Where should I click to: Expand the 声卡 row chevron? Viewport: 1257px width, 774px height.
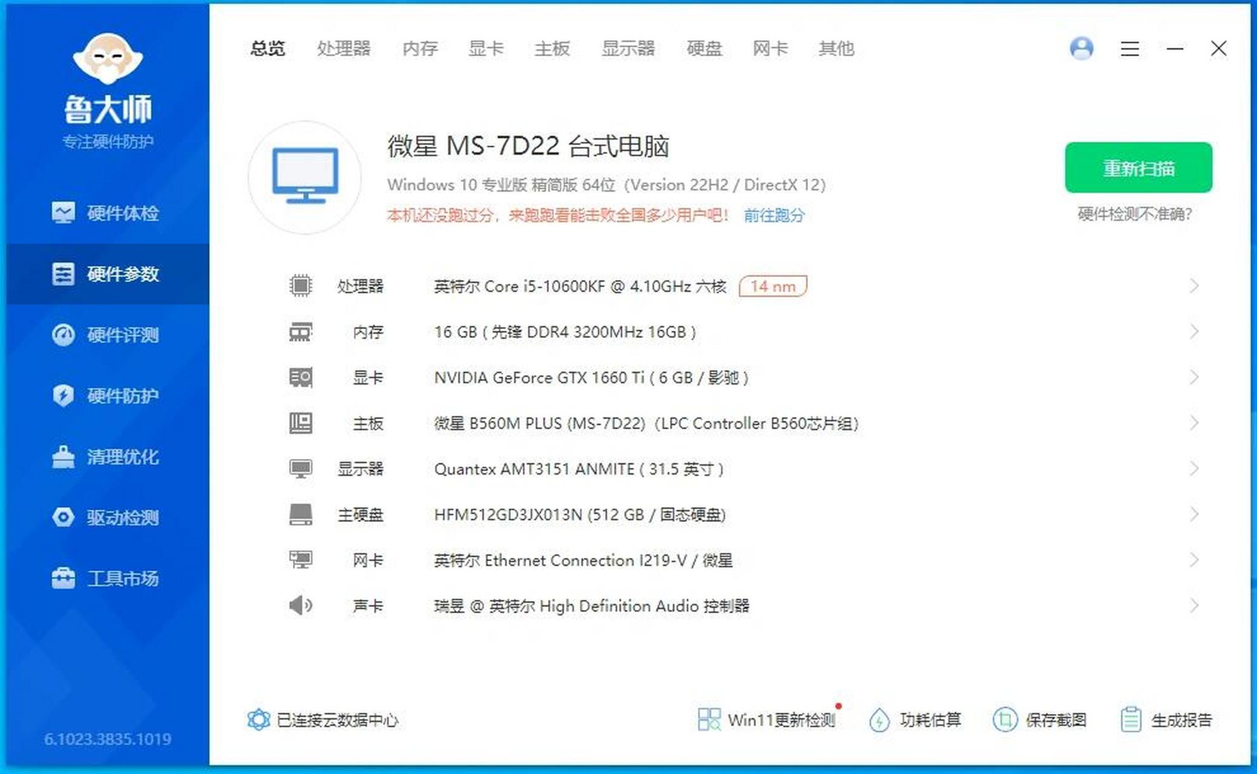1193,605
